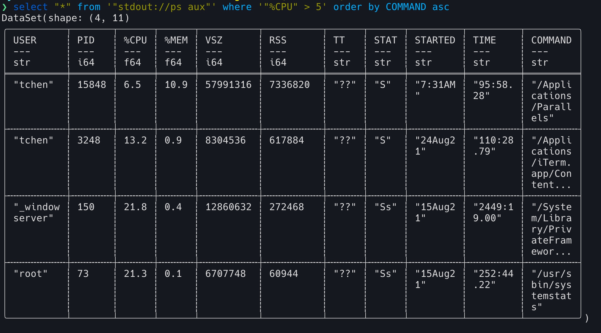This screenshot has height=333, width=601.
Task: Click the green prompt arrow symbol
Action: (x=4, y=7)
